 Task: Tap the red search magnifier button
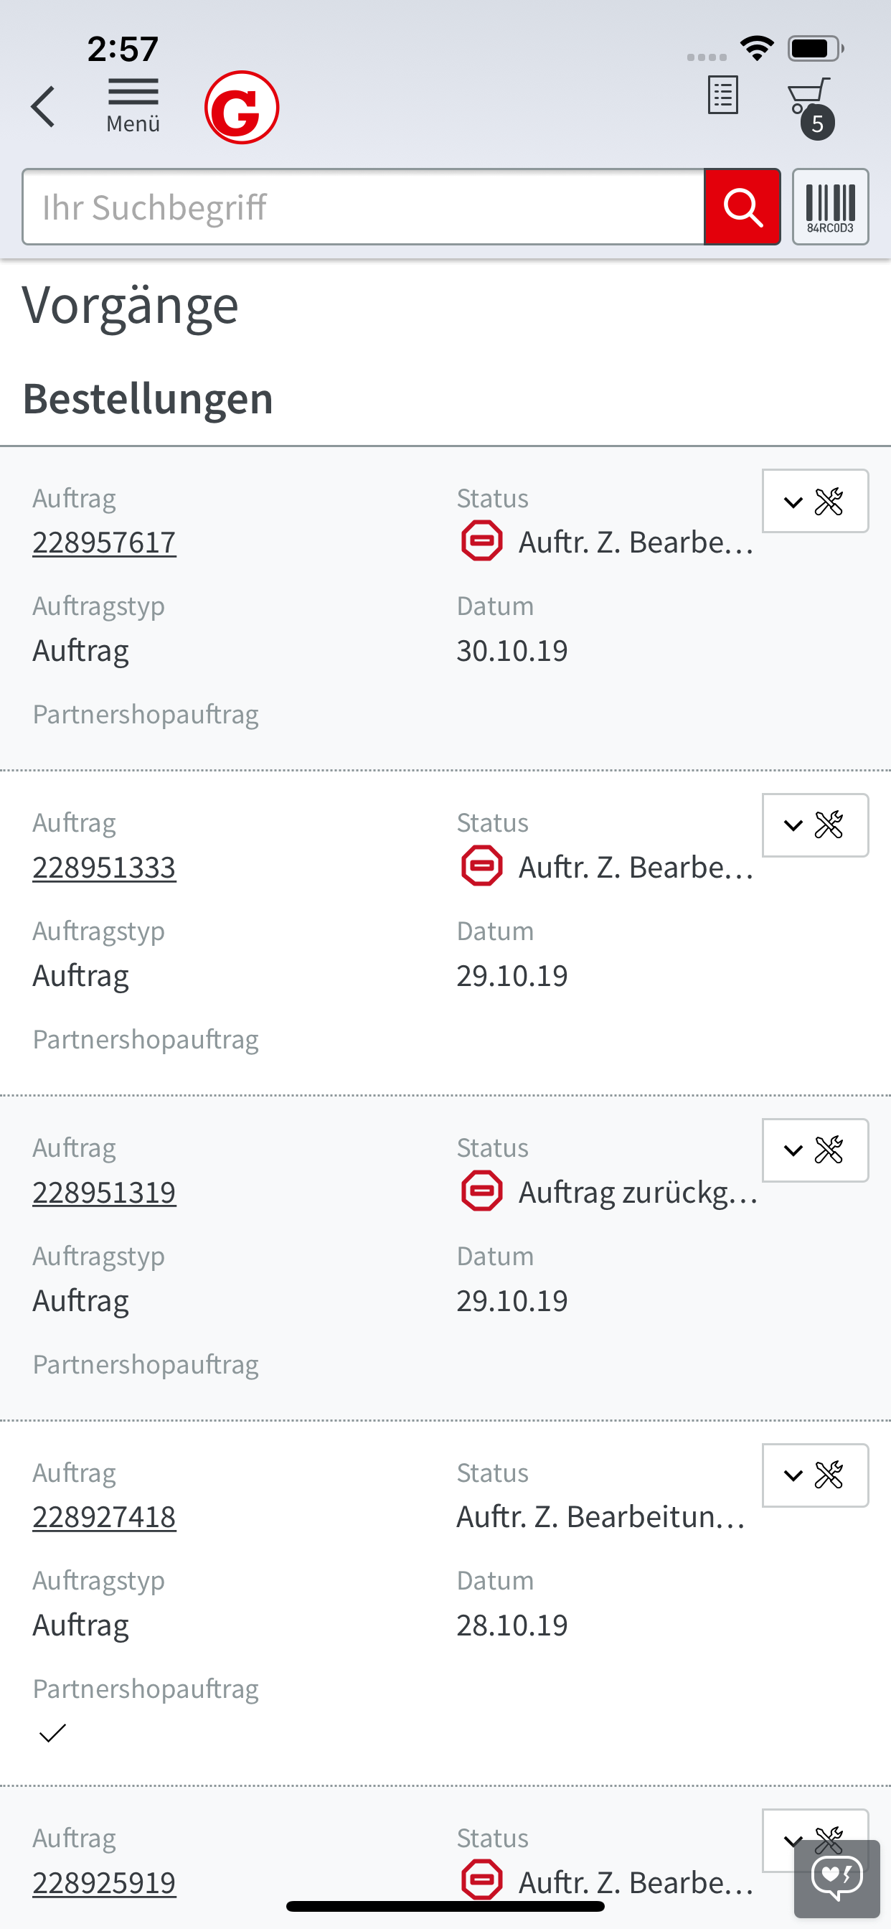pyautogui.click(x=742, y=207)
